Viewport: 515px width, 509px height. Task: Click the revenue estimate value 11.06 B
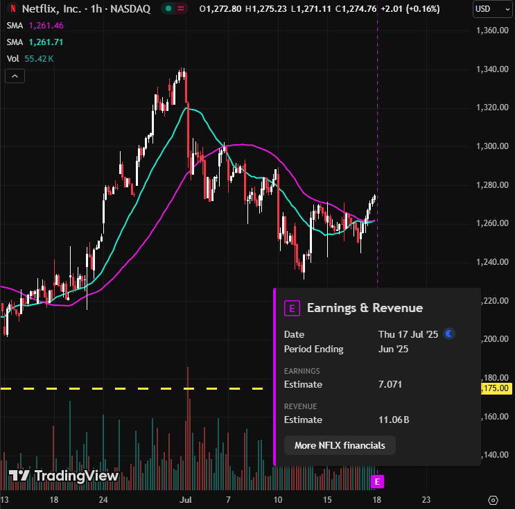pos(394,420)
